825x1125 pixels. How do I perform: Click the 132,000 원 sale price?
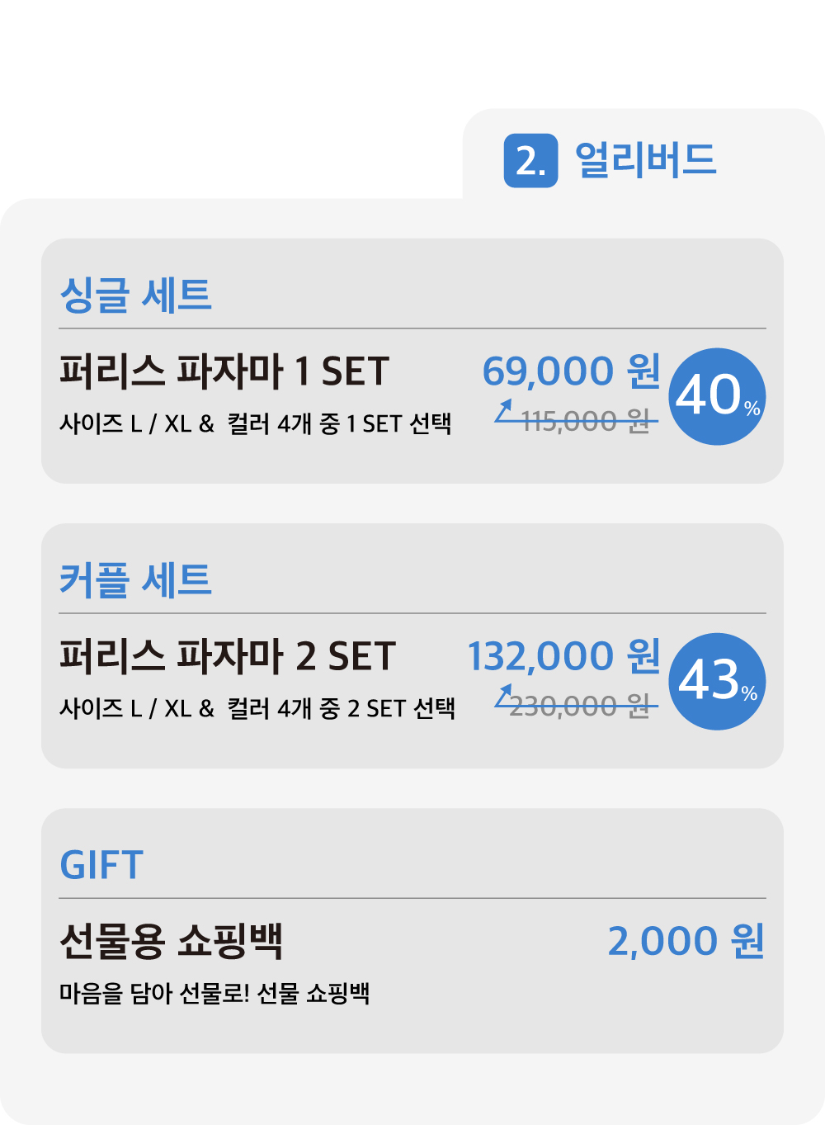(x=564, y=656)
